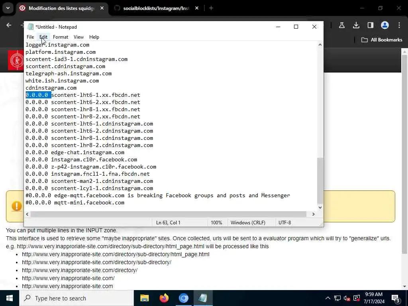Click the network icon in system tray
Image resolution: width=408 pixels, height=306 pixels.
pyautogui.click(x=337, y=298)
